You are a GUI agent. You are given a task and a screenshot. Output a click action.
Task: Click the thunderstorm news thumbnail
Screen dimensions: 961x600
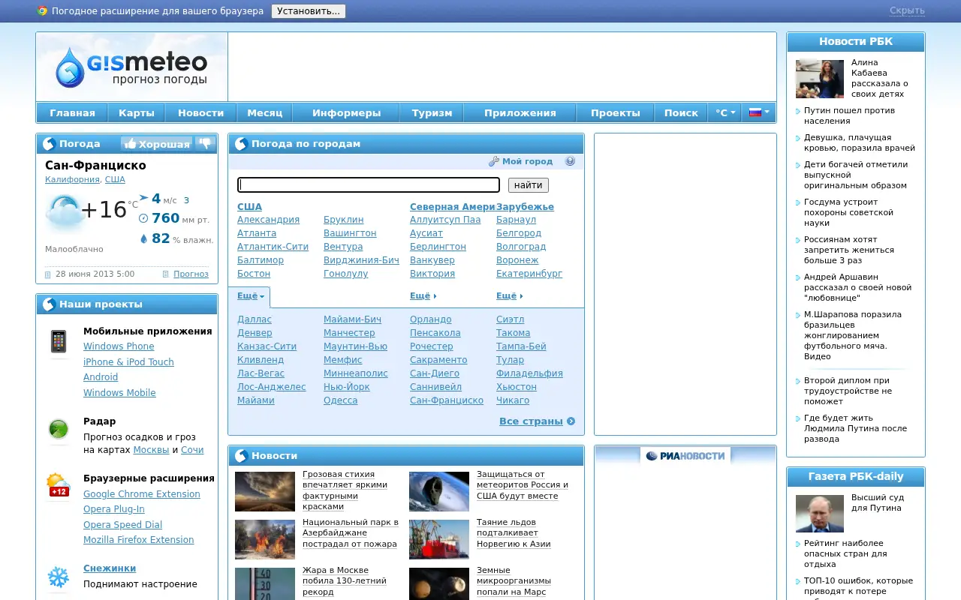265,491
